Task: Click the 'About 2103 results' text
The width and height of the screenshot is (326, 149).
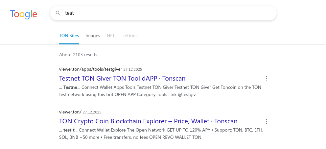Action: coord(78,55)
